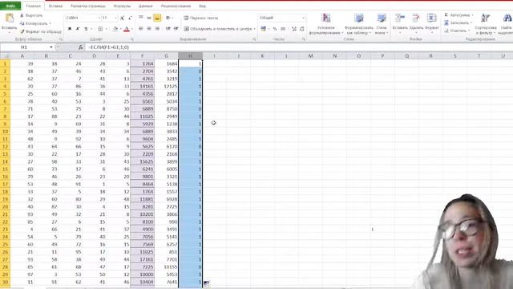Open the font size 11 dropdown
513x289 pixels.
click(115, 18)
